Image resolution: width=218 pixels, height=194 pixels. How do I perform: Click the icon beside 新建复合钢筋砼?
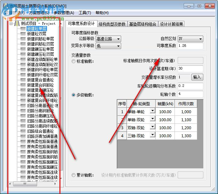(x=23, y=85)
